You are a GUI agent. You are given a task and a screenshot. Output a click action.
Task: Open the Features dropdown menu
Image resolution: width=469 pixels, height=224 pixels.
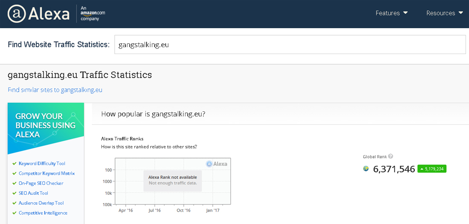point(391,13)
